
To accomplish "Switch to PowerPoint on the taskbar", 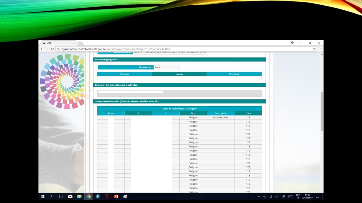I will [116, 197].
